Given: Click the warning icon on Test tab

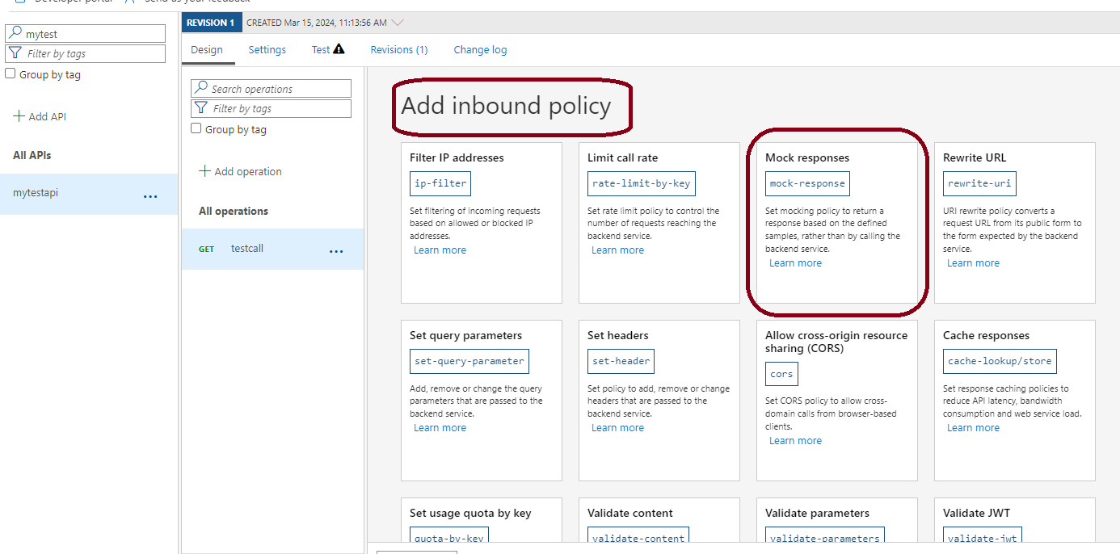Looking at the screenshot, I should coord(339,49).
